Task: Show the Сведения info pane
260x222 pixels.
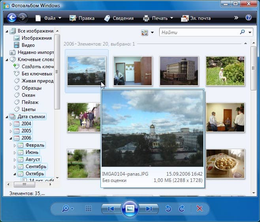Action: pos(119,18)
